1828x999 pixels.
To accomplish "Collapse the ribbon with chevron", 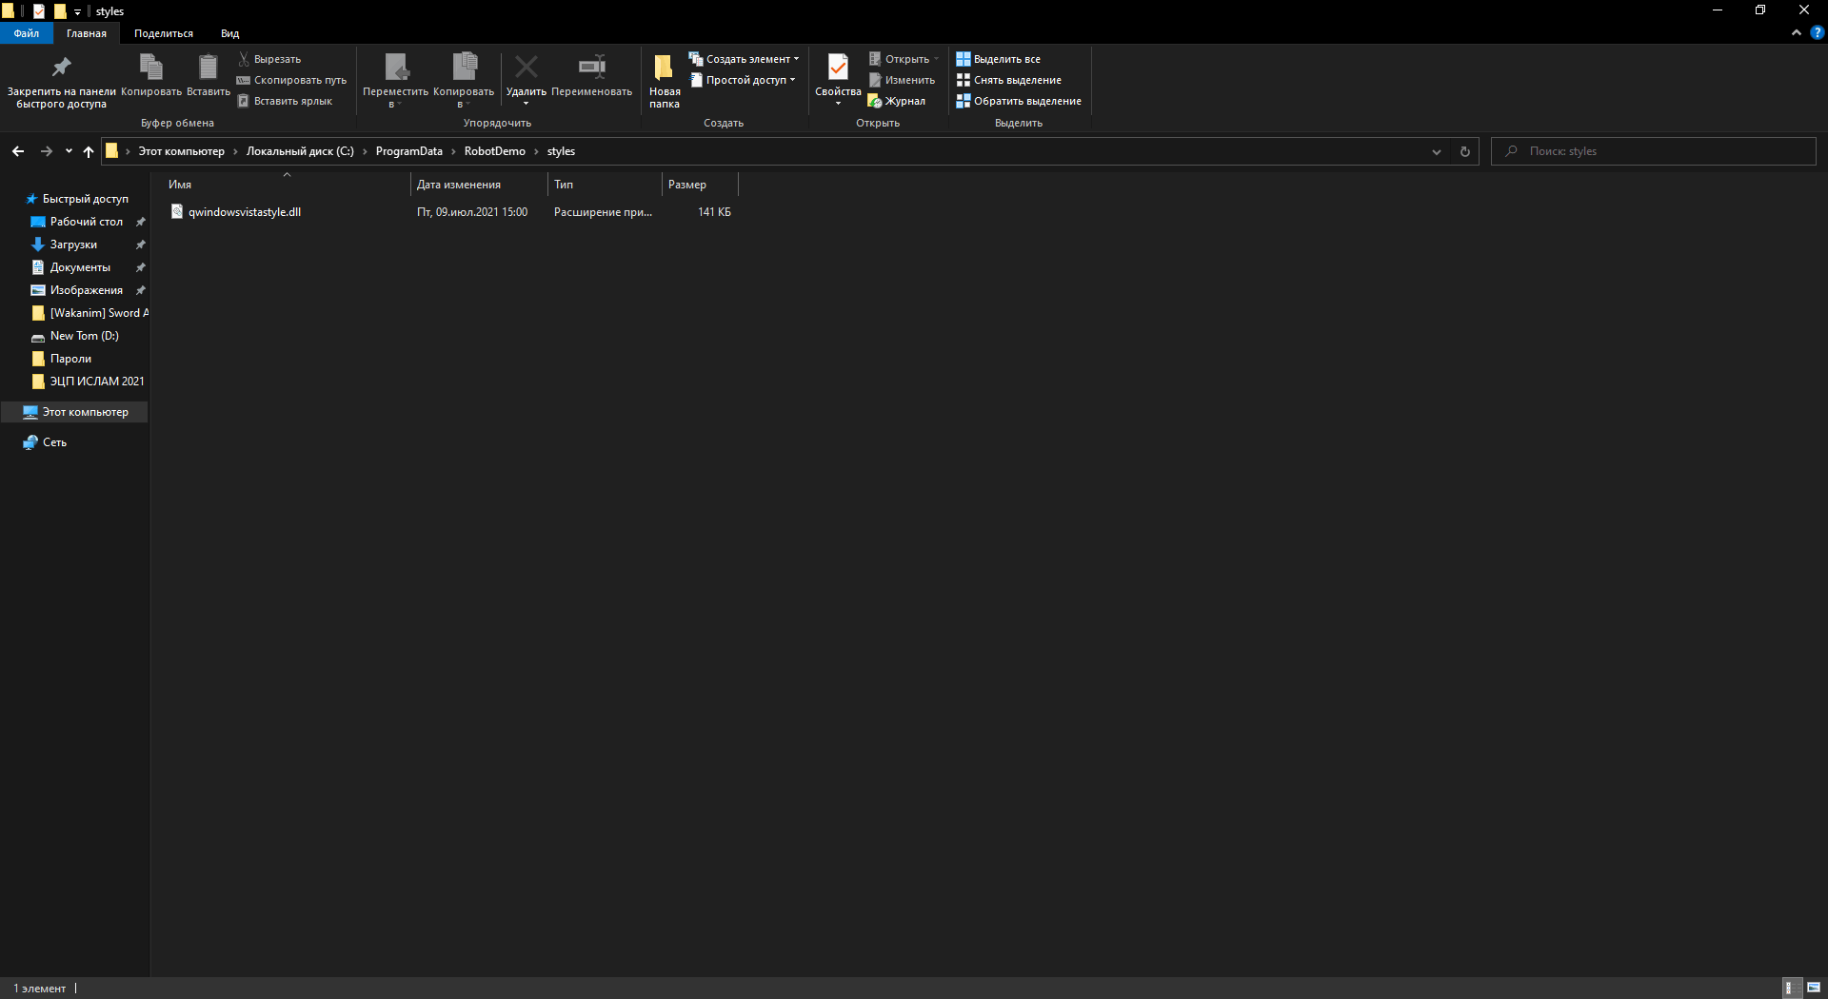I will 1797,32.
